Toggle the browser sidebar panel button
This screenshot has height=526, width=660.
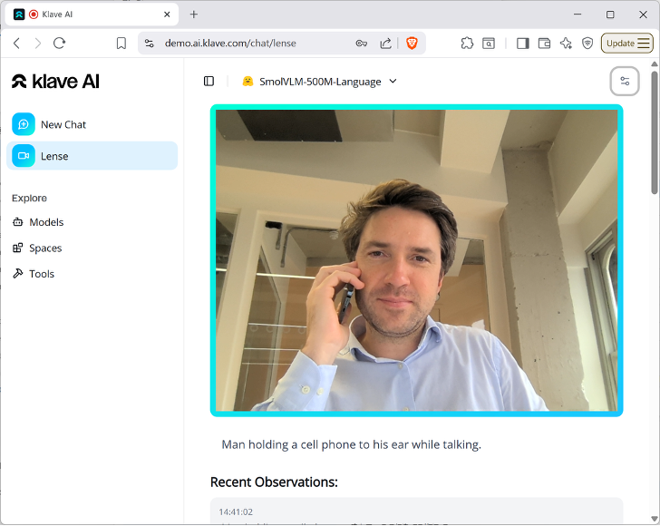tap(522, 43)
